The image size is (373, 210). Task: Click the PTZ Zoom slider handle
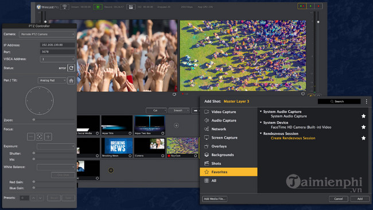click(x=34, y=119)
